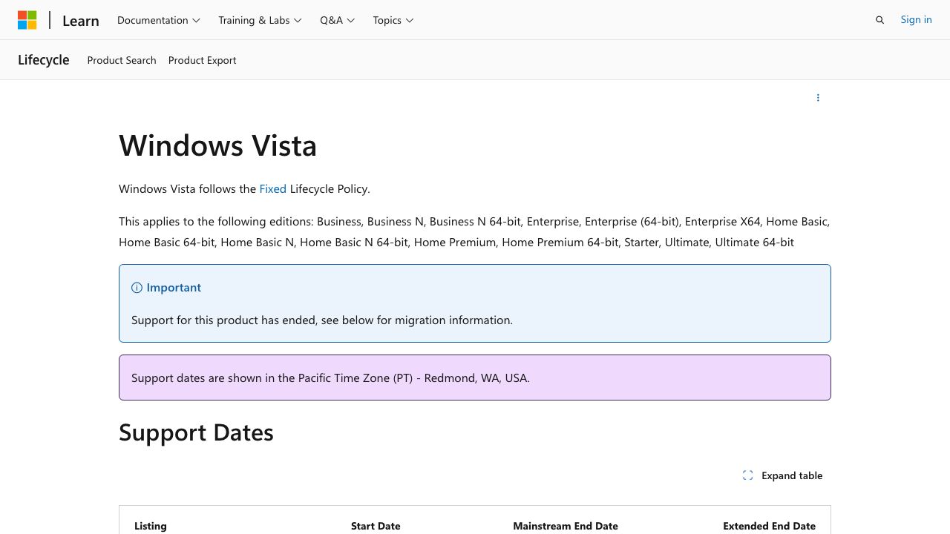950x534 pixels.
Task: Follow the Fixed Lifecycle Policy link
Action: coord(272,189)
